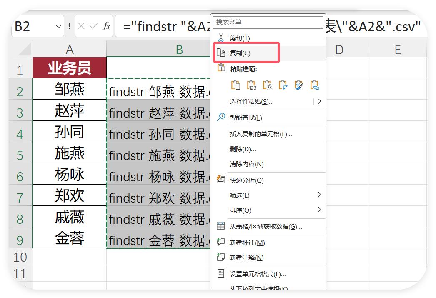
Task: Open the Name Box dropdown arrow
Action: click(58, 27)
